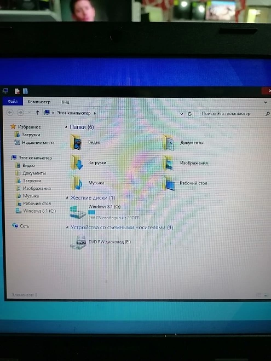Click the search magnifier icon
This screenshot has height=361, width=271.
[267, 114]
